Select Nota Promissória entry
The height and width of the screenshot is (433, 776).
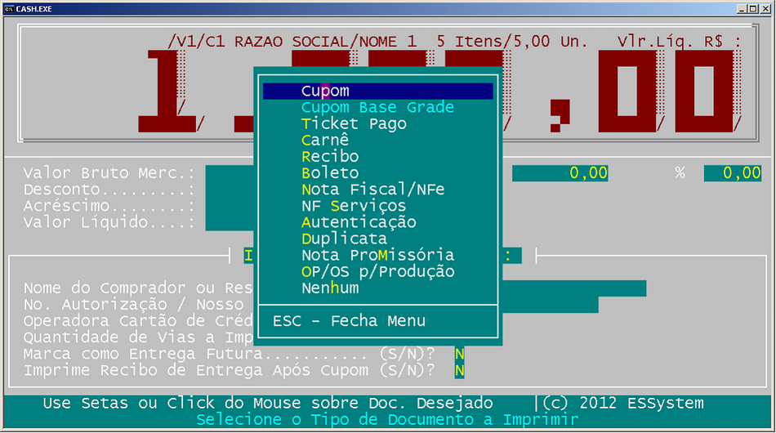pyautogui.click(x=377, y=255)
